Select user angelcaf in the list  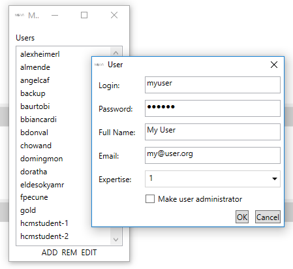click(x=35, y=80)
